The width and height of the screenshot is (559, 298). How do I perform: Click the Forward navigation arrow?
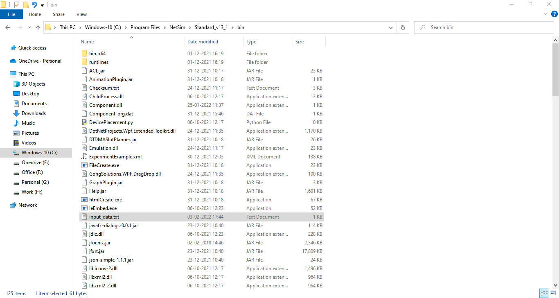tap(20, 27)
